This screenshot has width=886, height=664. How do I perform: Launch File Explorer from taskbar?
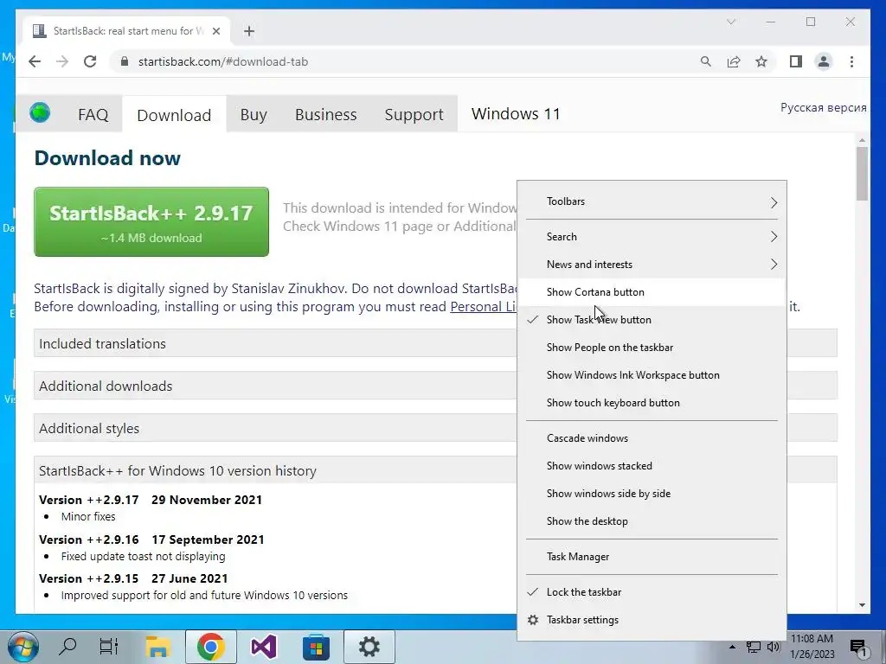[x=157, y=647]
